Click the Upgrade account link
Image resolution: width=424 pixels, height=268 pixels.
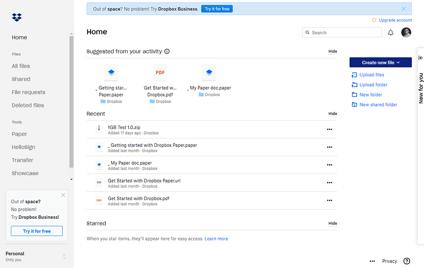[x=395, y=20]
